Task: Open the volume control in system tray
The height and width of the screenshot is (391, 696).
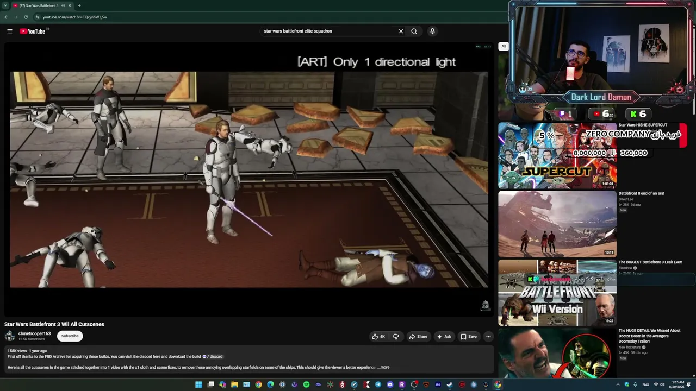Action: point(662,384)
